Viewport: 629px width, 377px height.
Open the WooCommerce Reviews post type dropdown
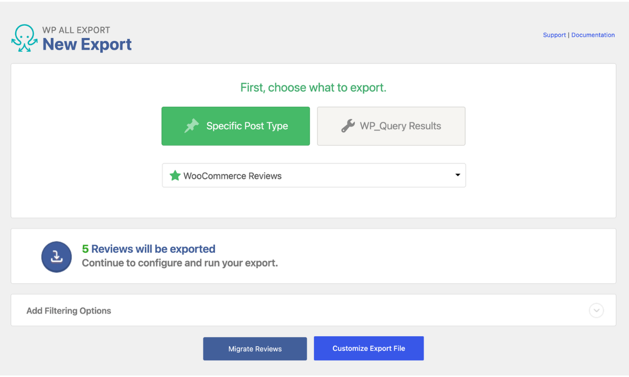click(314, 175)
